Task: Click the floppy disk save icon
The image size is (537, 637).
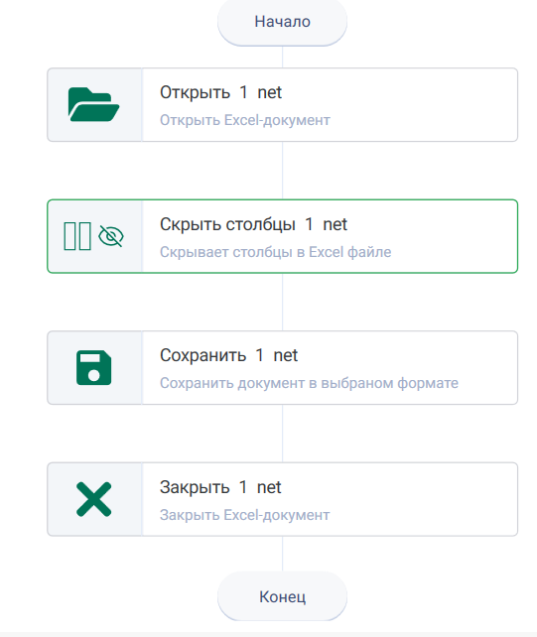Action: click(94, 368)
